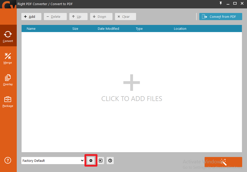Close the Right PDF Converter window
The height and width of the screenshot is (172, 247).
point(242,3)
